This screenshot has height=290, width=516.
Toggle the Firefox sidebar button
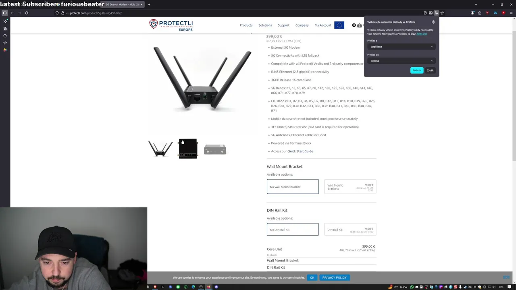coord(5,13)
